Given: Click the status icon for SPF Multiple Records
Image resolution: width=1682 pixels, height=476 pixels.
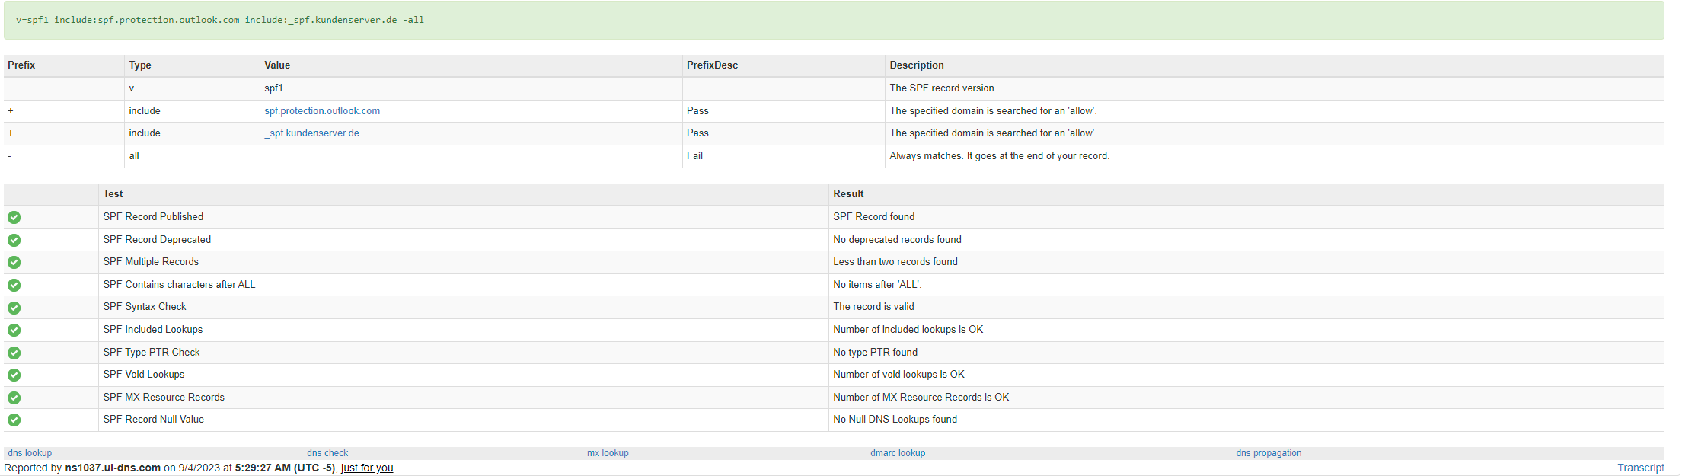Looking at the screenshot, I should (14, 262).
